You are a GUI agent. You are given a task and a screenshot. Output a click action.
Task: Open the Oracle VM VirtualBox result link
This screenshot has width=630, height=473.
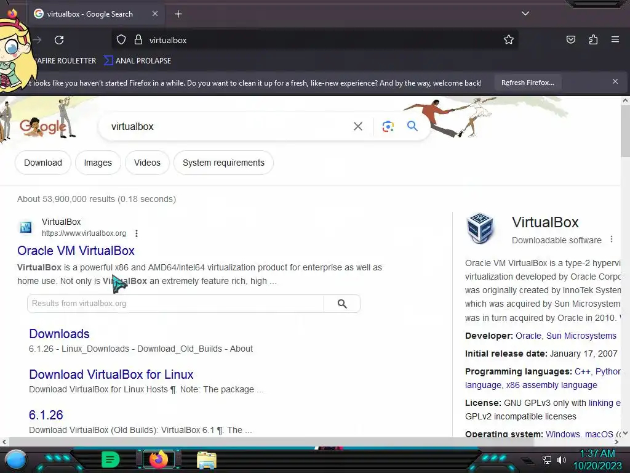pos(76,251)
